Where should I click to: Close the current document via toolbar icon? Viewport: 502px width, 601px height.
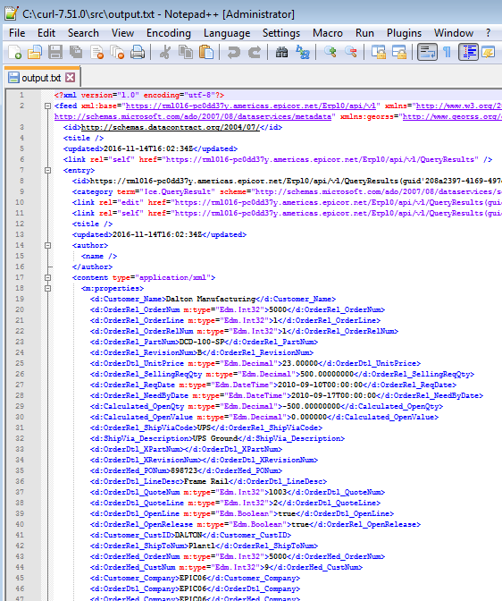(96, 52)
